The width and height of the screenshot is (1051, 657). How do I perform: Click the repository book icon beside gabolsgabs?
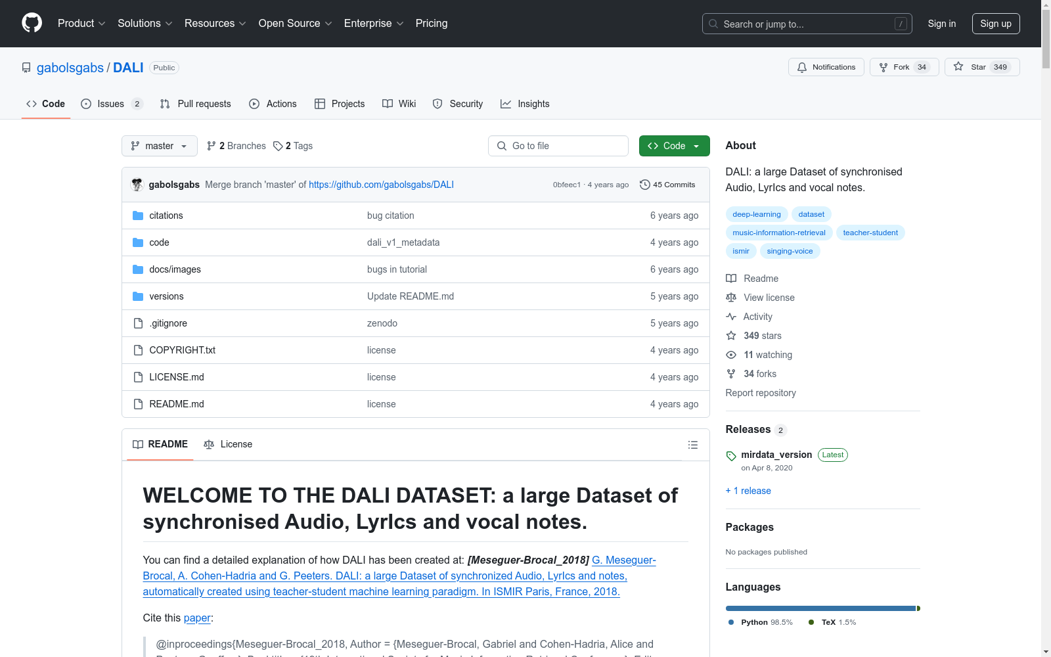point(26,68)
